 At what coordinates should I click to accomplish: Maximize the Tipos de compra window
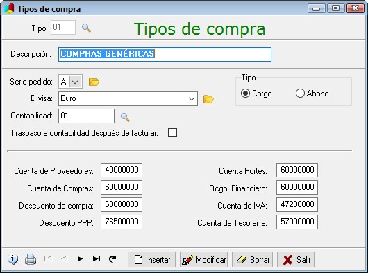[335, 9]
